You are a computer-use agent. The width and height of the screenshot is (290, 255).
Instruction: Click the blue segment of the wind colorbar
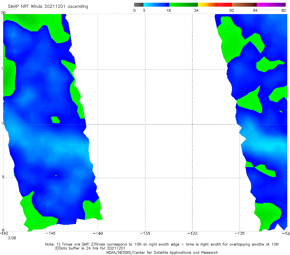[x=156, y=5]
